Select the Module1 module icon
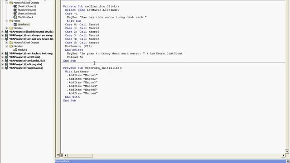Viewport: 290px width, 163px height. 15,50
